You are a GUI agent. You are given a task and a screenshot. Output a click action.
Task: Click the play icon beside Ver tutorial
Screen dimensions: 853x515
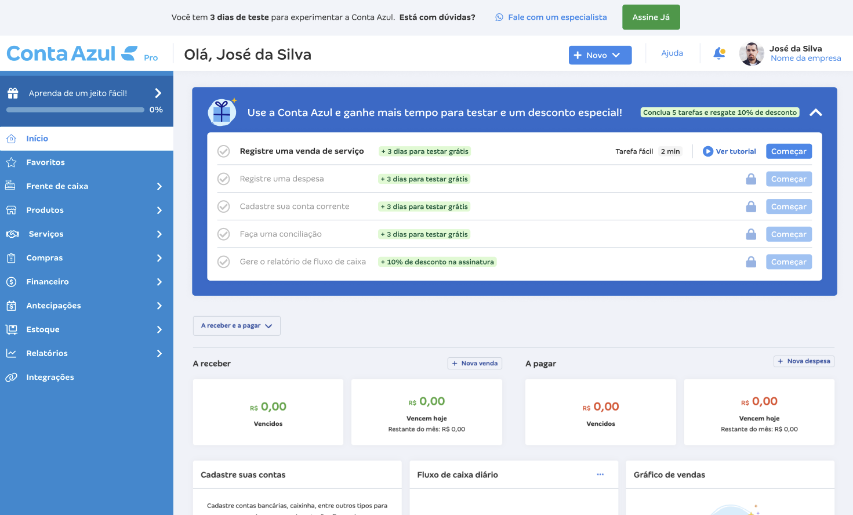pos(708,151)
